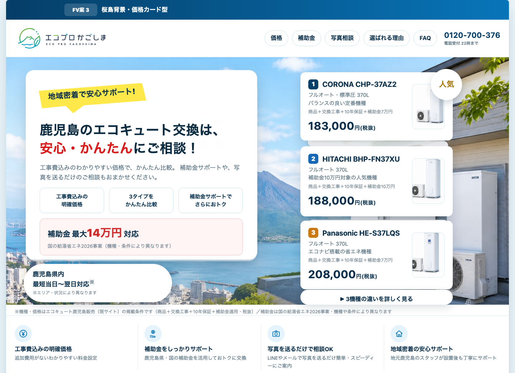Viewport: 515px width, 373px height.
Task: Open the 価格 navigation item
Action: (x=276, y=38)
